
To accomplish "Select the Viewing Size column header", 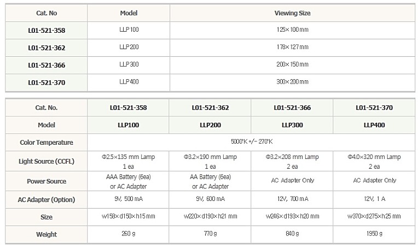I will click(293, 13).
